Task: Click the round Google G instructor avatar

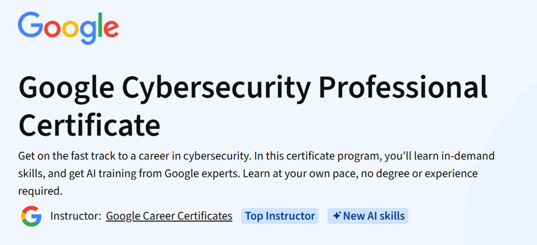Action: coord(31,216)
